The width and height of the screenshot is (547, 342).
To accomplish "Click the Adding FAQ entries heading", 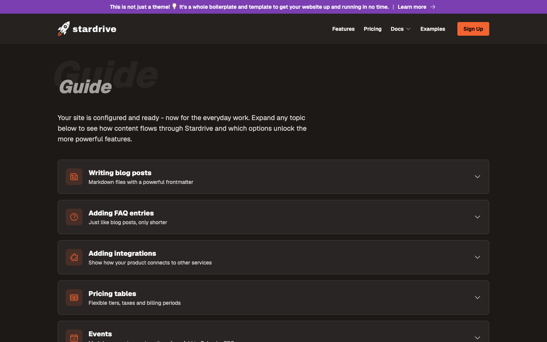I will tap(121, 213).
